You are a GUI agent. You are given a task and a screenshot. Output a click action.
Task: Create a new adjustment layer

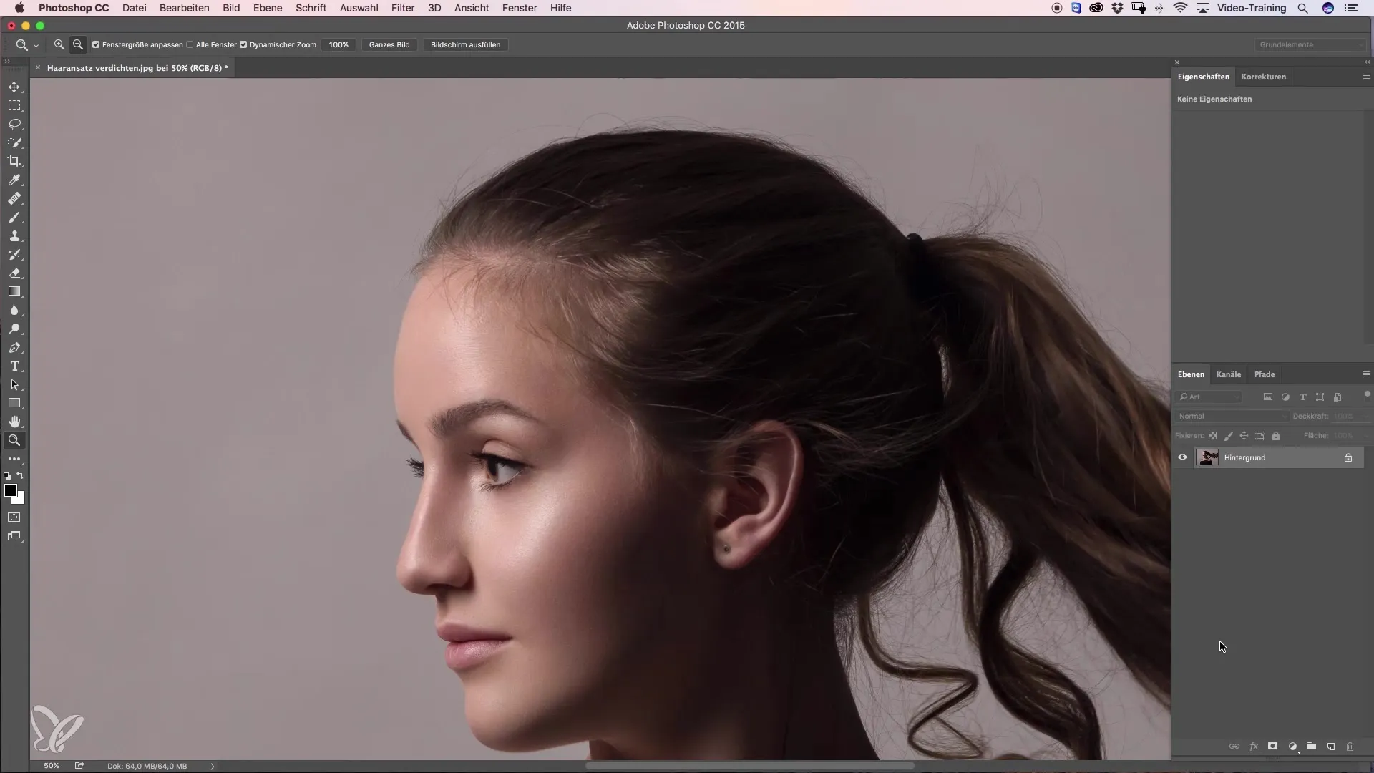tap(1292, 746)
